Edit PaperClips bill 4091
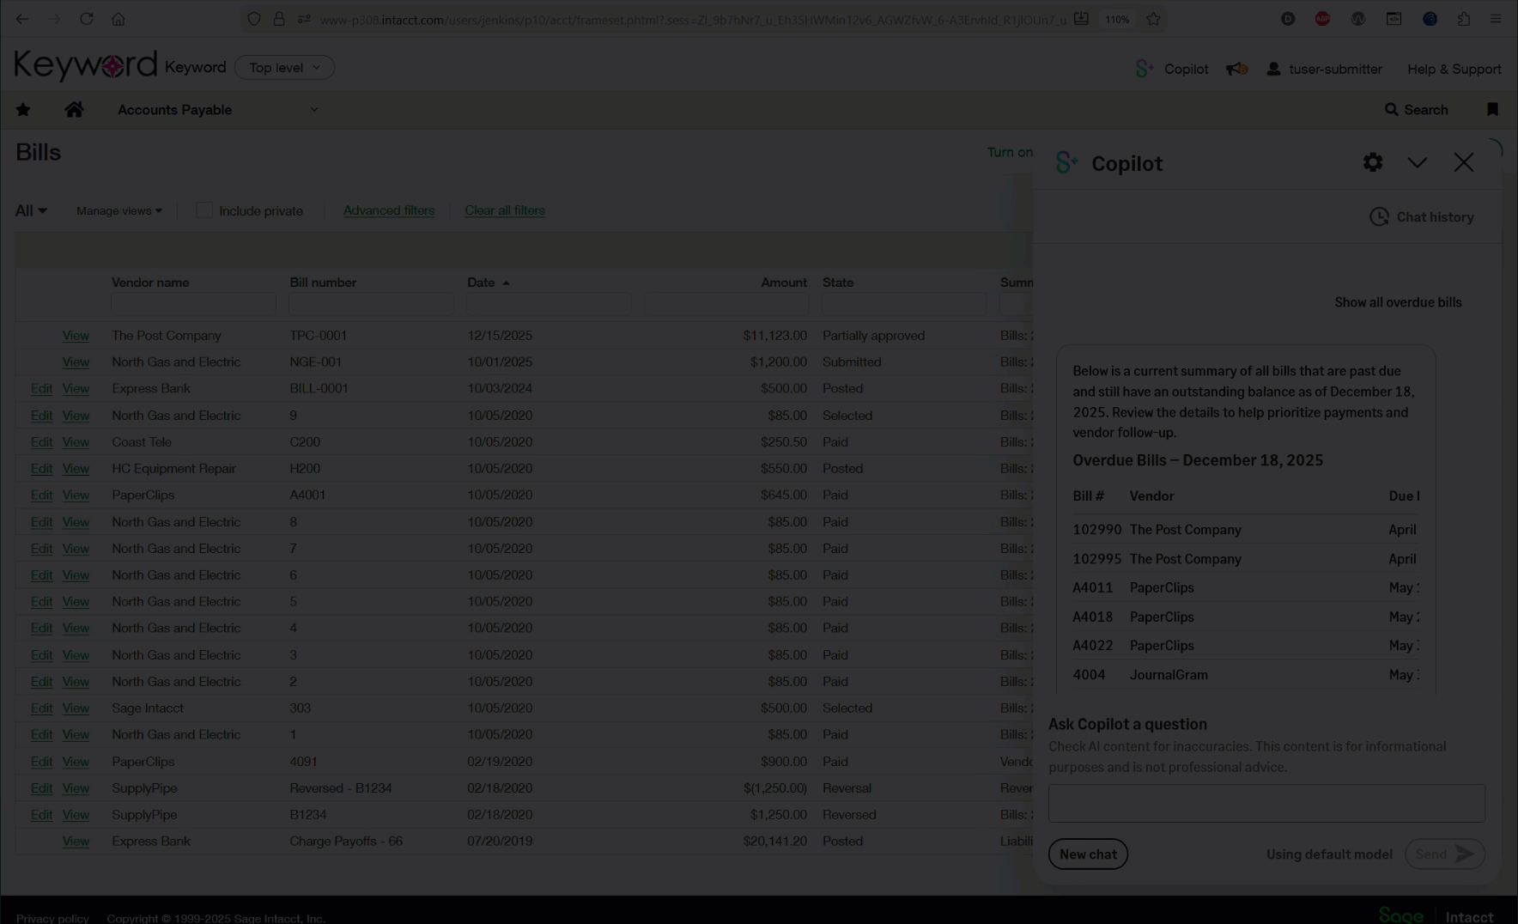Screen dimensions: 1518x924 (x=41, y=762)
